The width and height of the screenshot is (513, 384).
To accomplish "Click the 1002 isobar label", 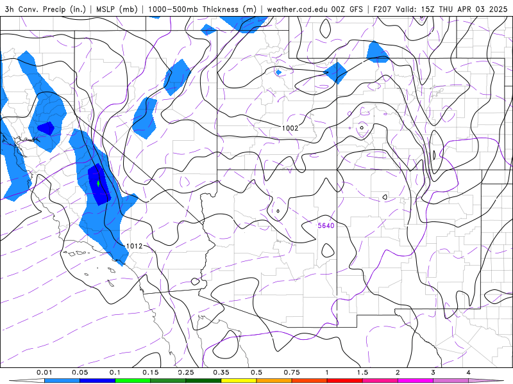I will click(x=290, y=128).
